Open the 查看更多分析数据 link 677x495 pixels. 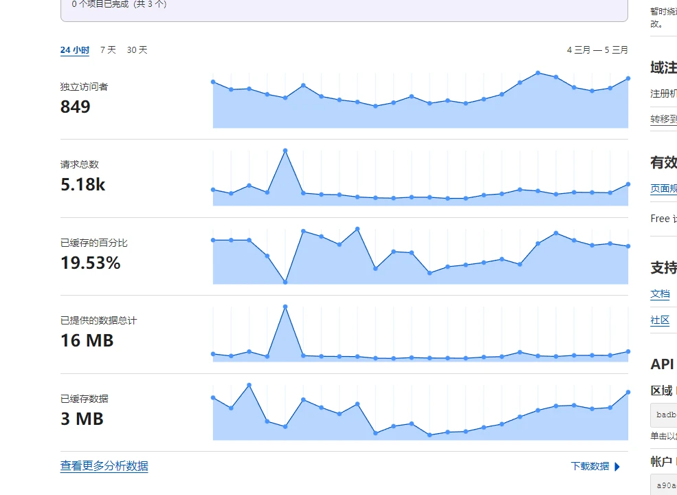(104, 466)
